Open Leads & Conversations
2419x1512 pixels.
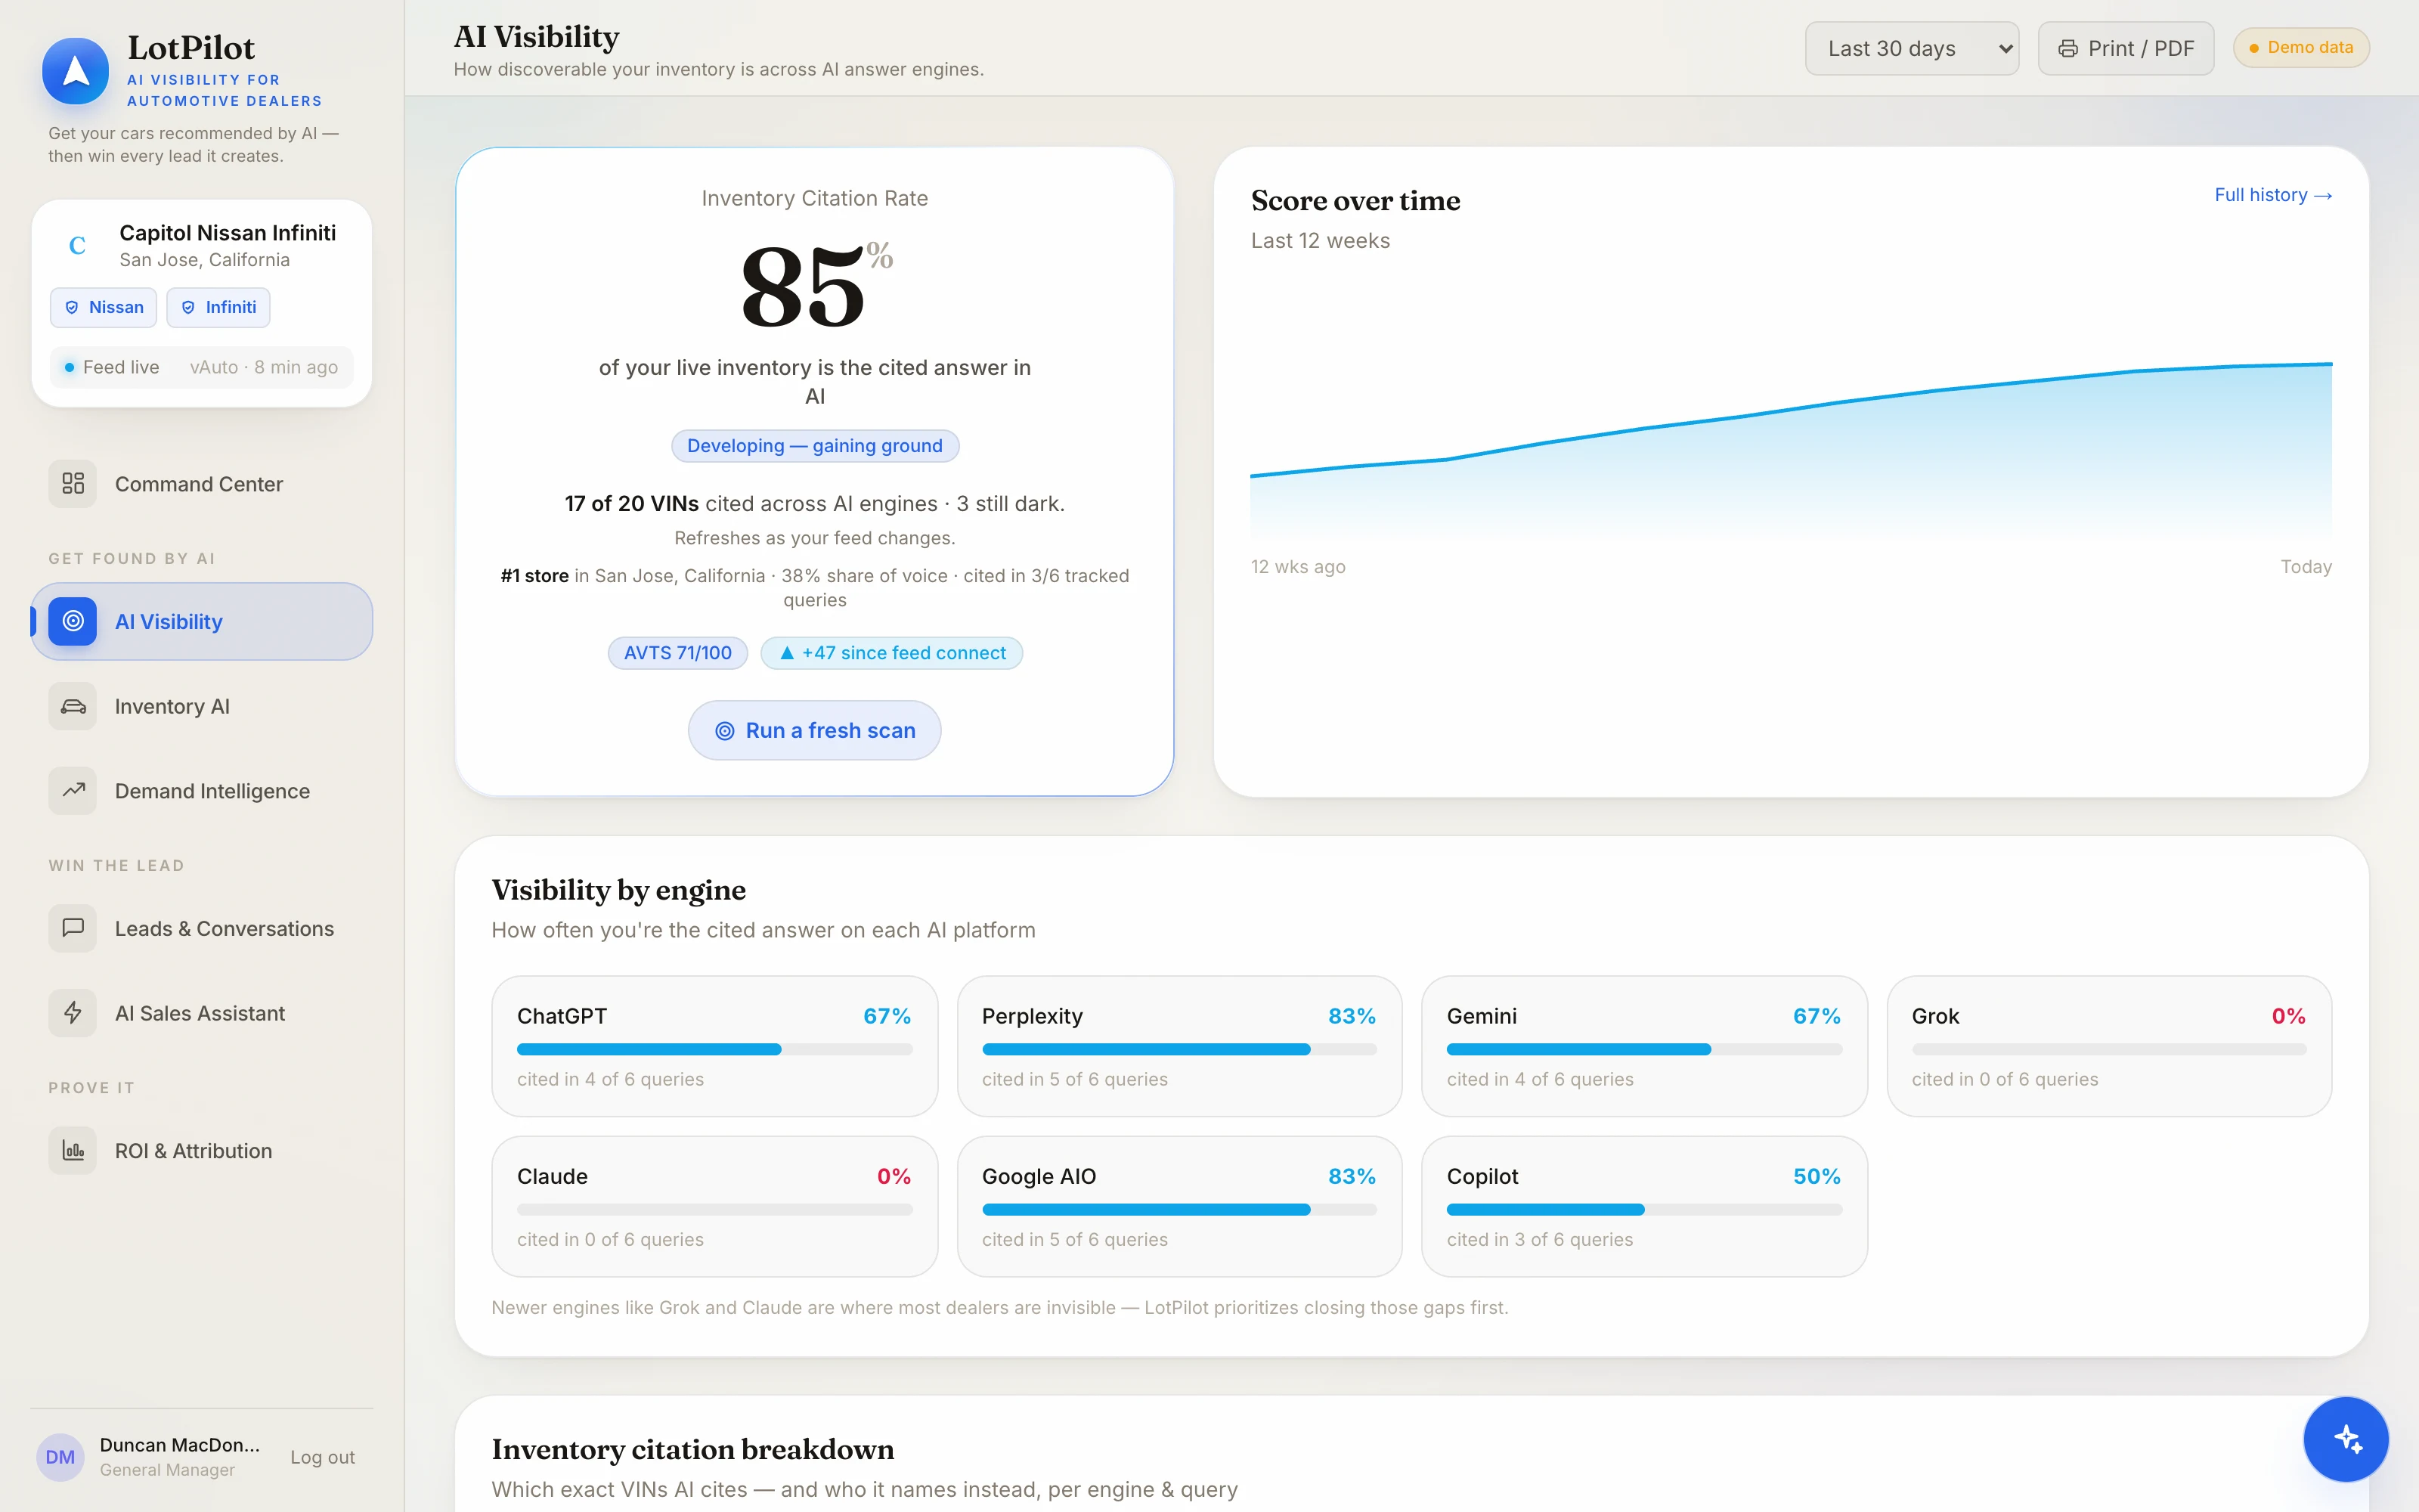click(x=202, y=928)
